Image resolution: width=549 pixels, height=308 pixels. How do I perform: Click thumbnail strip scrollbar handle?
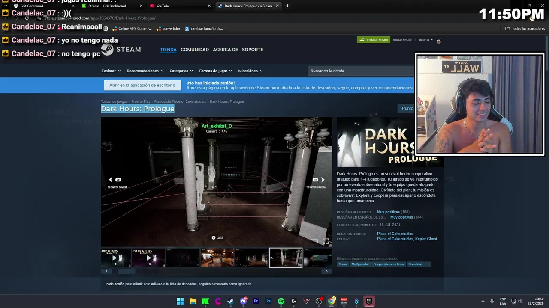pyautogui.click(x=127, y=271)
